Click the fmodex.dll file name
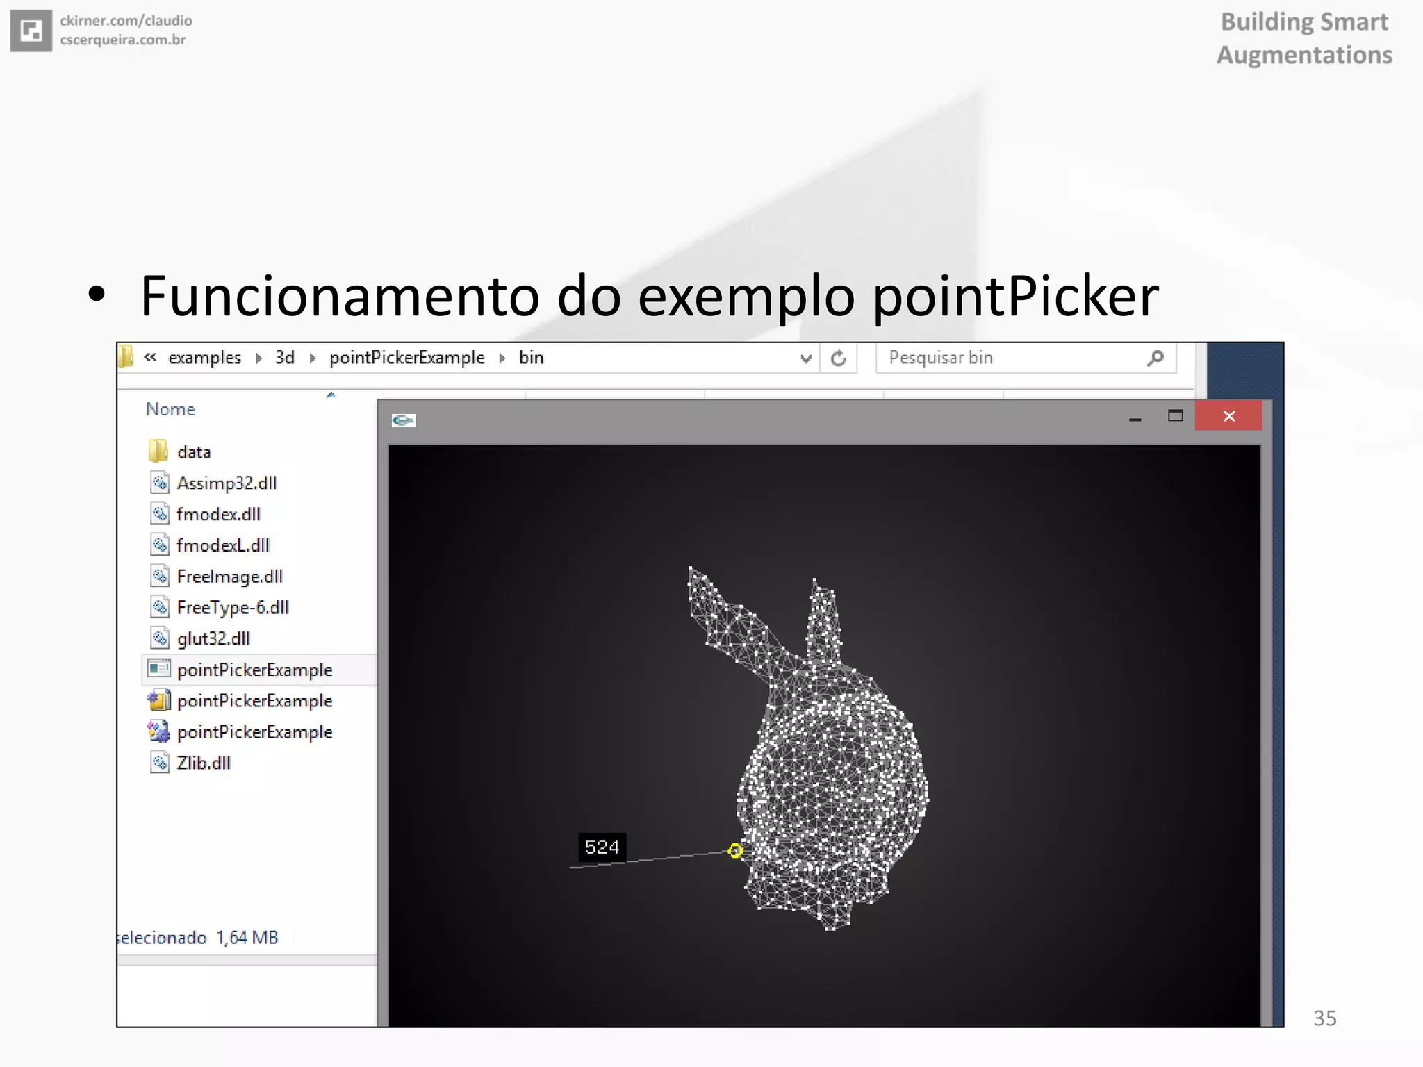 coord(219,514)
